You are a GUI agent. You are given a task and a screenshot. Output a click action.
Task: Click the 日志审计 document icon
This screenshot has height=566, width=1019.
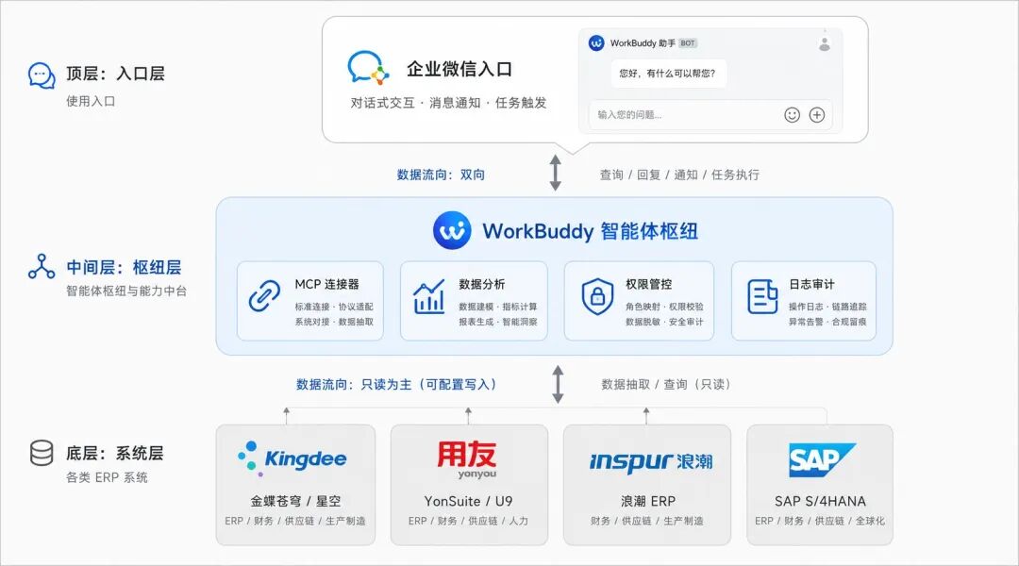coord(762,296)
